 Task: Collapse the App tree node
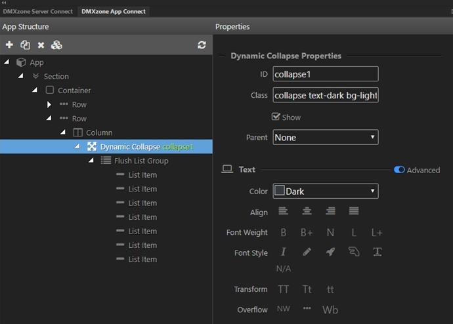pyautogui.click(x=7, y=62)
